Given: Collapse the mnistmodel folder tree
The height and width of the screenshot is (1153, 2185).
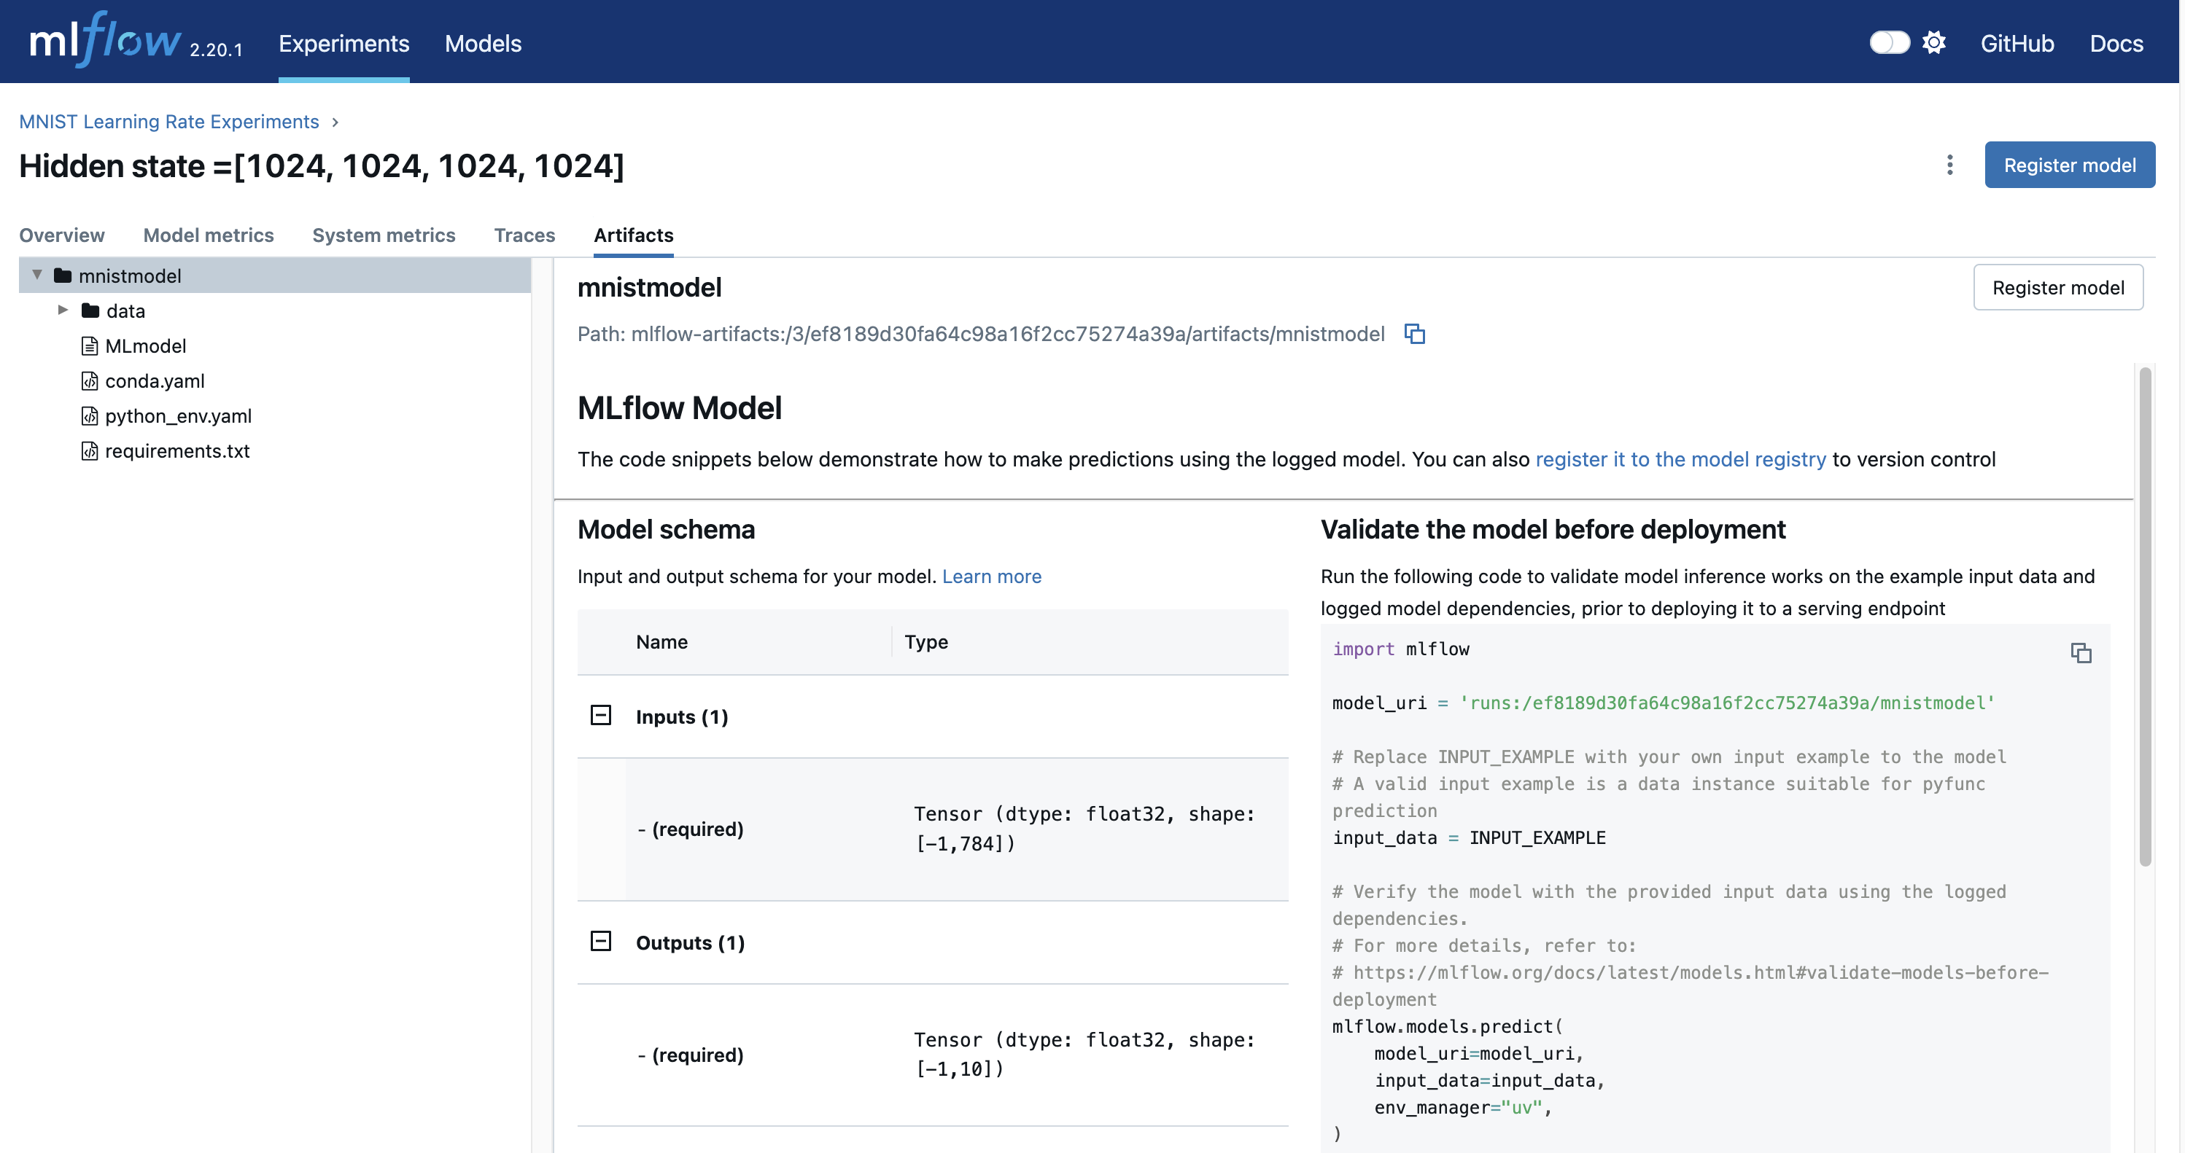Looking at the screenshot, I should tap(36, 274).
